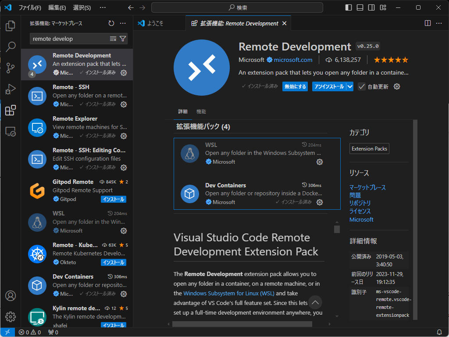Open the 選択(S) menu
Viewport: 449px width, 337px height.
coord(82,7)
